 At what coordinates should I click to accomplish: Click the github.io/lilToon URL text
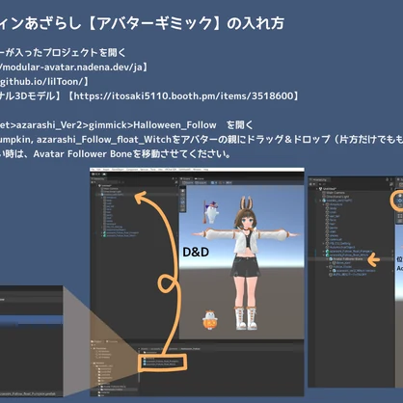(x=41, y=82)
